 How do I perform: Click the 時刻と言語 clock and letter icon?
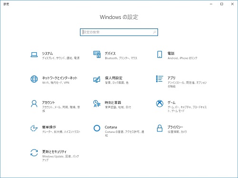(97, 103)
